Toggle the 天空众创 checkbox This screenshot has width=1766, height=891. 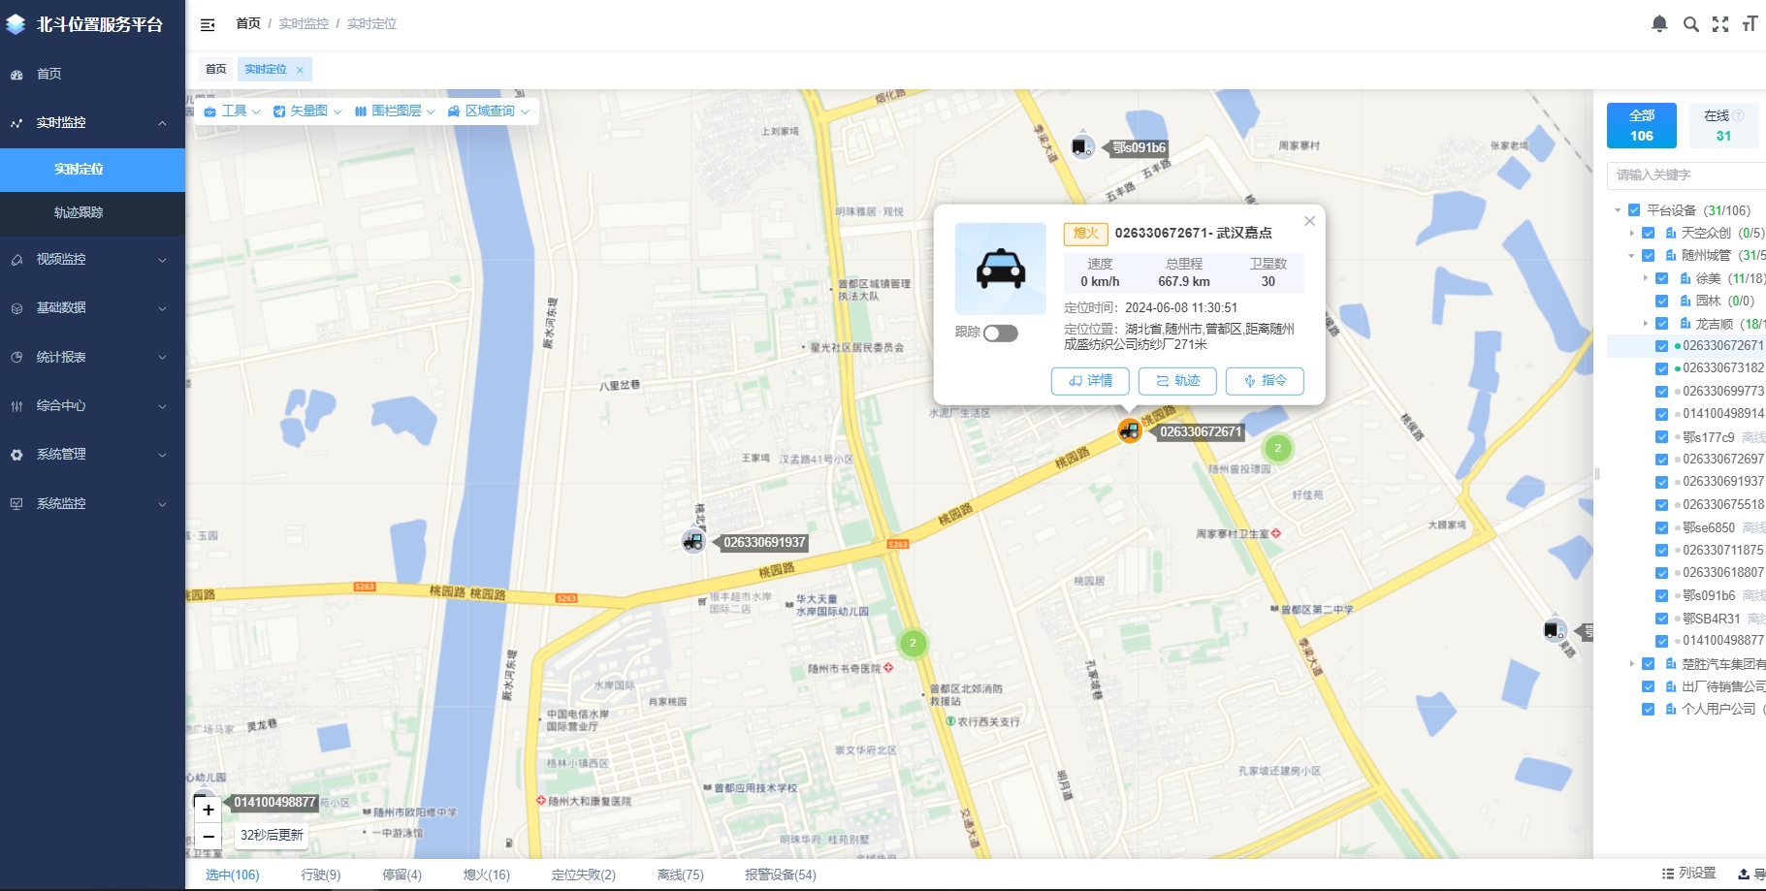1648,233
